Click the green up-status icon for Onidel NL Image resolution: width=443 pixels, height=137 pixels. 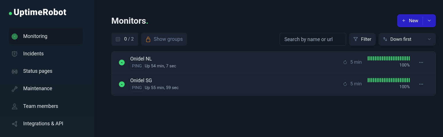(x=122, y=63)
